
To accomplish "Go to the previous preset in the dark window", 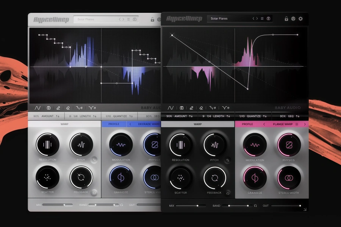I will [253, 19].
